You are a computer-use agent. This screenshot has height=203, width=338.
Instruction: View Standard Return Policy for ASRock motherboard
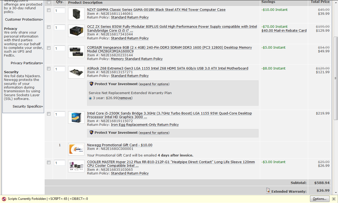(x=130, y=76)
